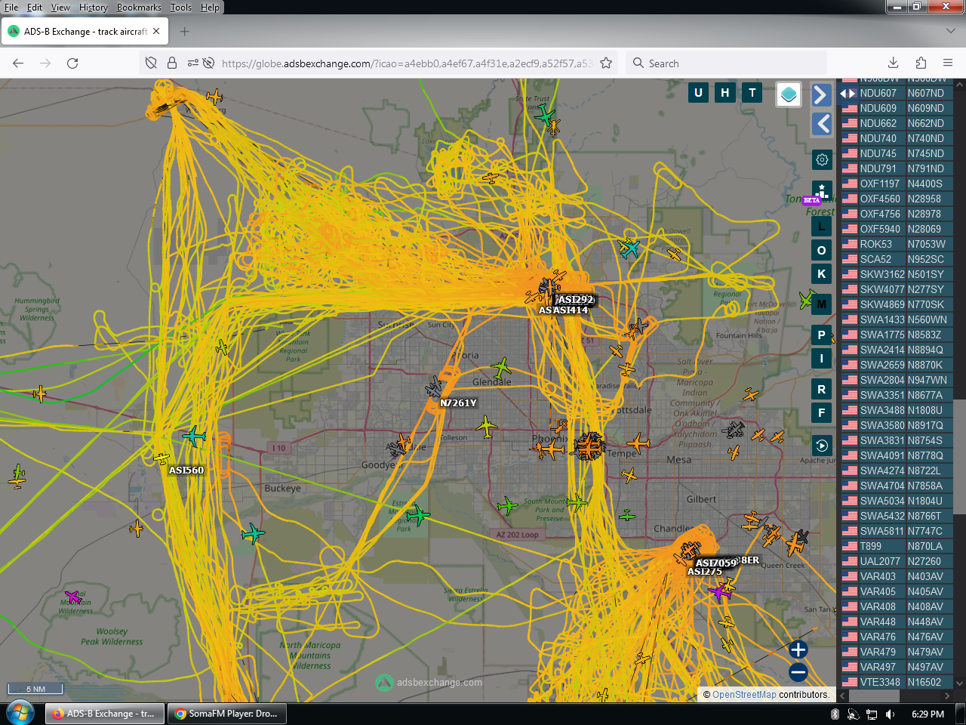Open the OpenStreetMap link
Viewport: 966px width, 725px height.
(744, 695)
